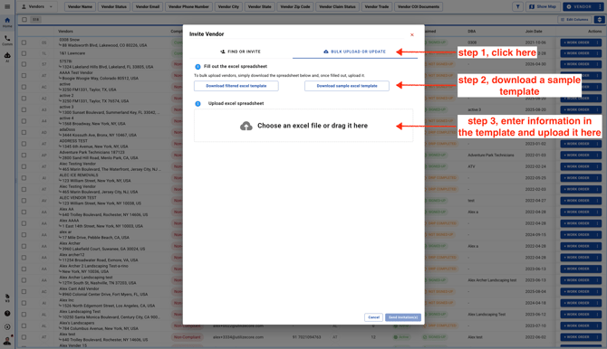Click + WORK ORDER for 0308 Snow row
This screenshot has width=607, height=349.
point(576,42)
